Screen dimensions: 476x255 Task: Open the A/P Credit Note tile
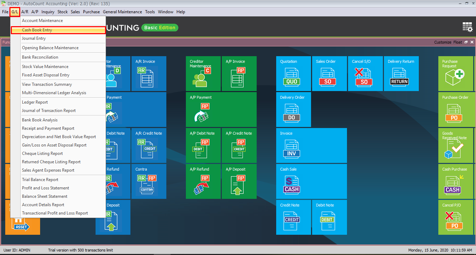[239, 145]
